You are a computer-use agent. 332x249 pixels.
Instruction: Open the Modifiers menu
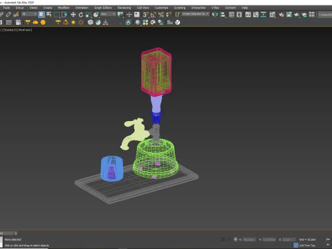click(x=64, y=8)
